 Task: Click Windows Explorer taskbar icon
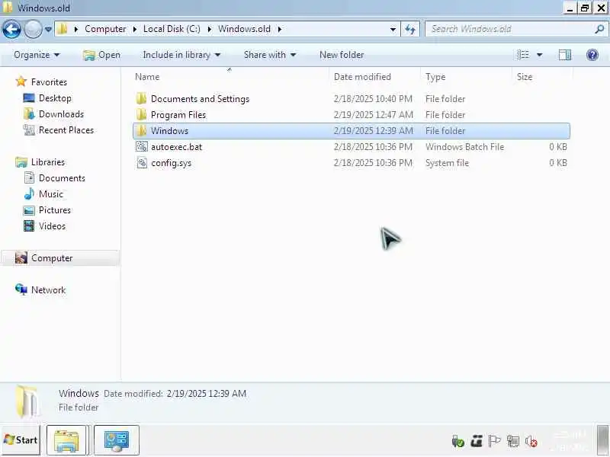[66, 440]
